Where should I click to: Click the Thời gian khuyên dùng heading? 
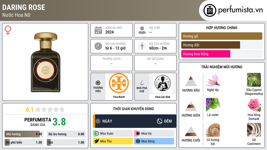point(133,109)
